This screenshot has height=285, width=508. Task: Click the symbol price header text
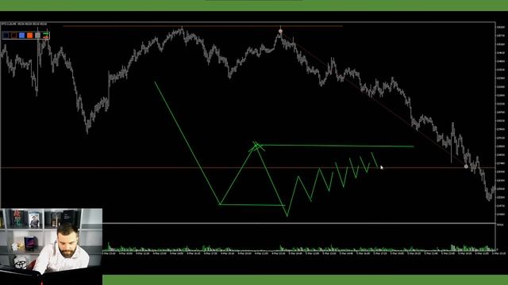tap(25, 24)
